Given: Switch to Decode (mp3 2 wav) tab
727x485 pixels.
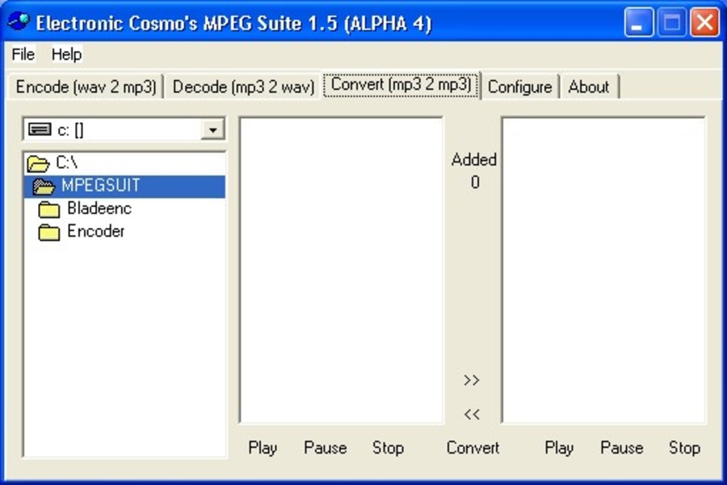Looking at the screenshot, I should (x=243, y=86).
